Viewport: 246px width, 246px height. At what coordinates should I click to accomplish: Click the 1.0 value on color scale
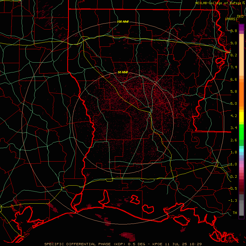[x=234, y=164]
